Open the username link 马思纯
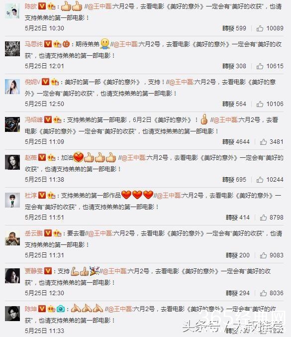 coord(34,44)
